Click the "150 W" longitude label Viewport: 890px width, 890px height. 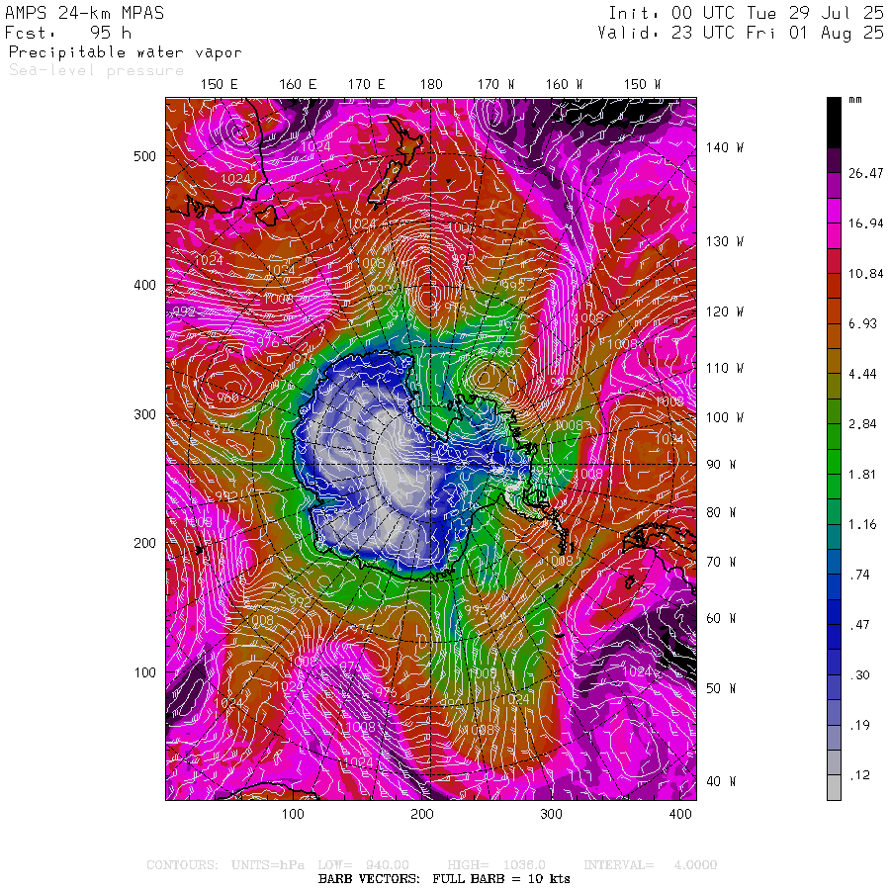[642, 85]
